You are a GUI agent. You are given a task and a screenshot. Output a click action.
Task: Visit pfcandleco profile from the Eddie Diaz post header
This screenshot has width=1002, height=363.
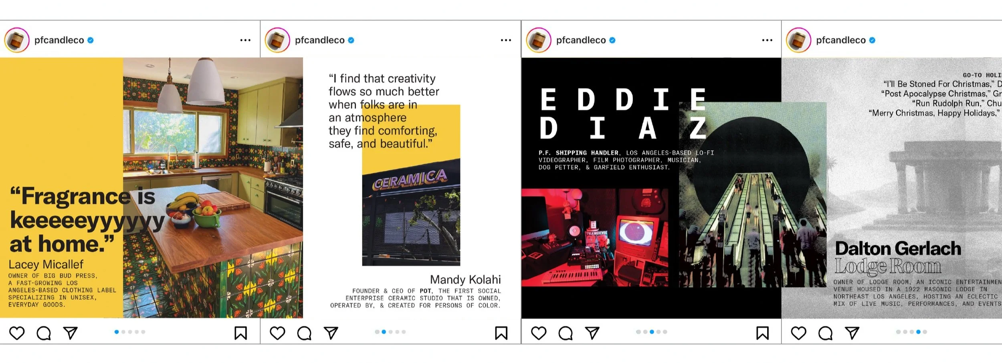coord(581,40)
